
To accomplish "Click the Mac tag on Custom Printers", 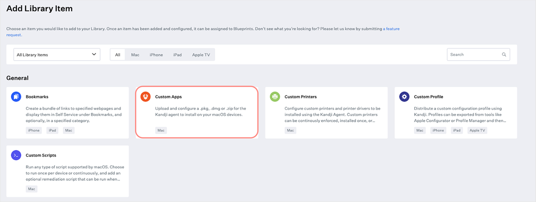I will [290, 130].
